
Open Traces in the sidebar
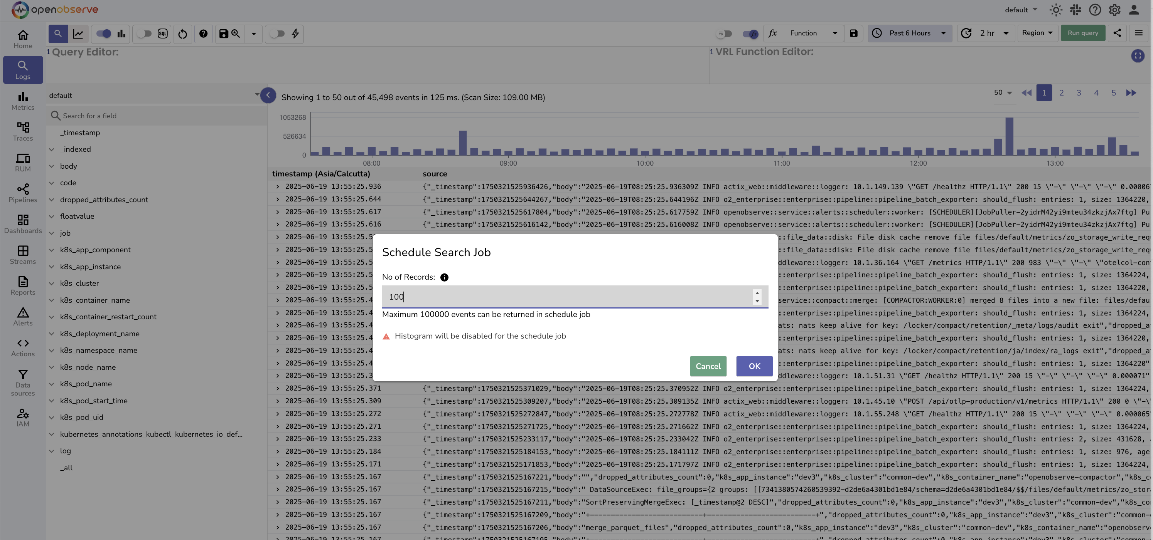tap(23, 132)
